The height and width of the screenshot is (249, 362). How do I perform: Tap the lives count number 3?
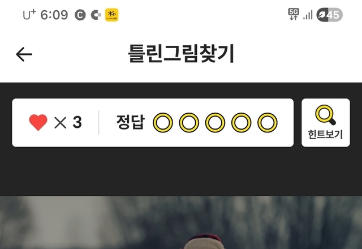click(x=77, y=122)
